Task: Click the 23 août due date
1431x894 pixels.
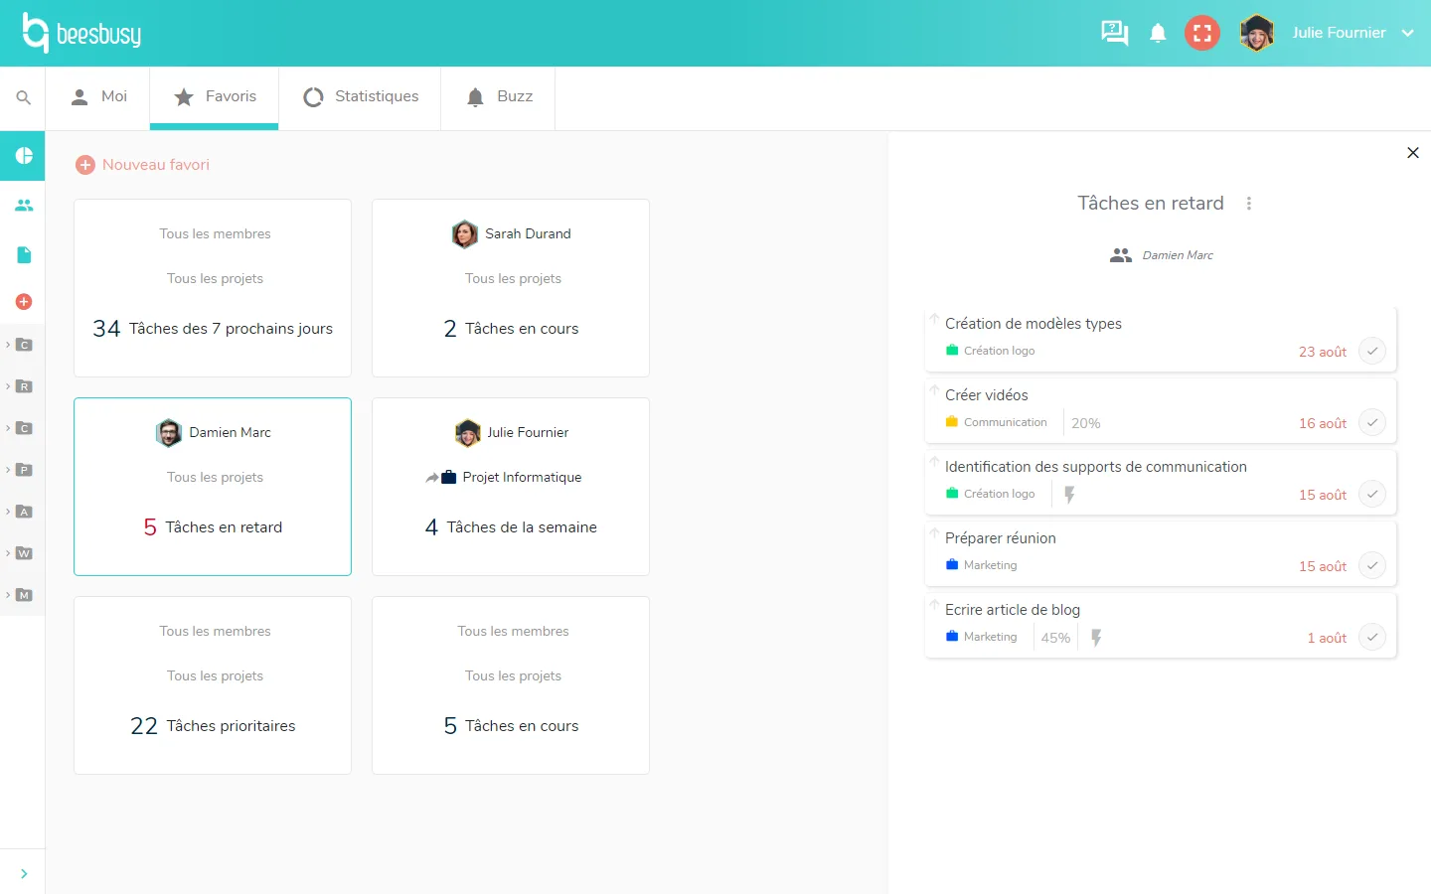Action: click(x=1323, y=352)
